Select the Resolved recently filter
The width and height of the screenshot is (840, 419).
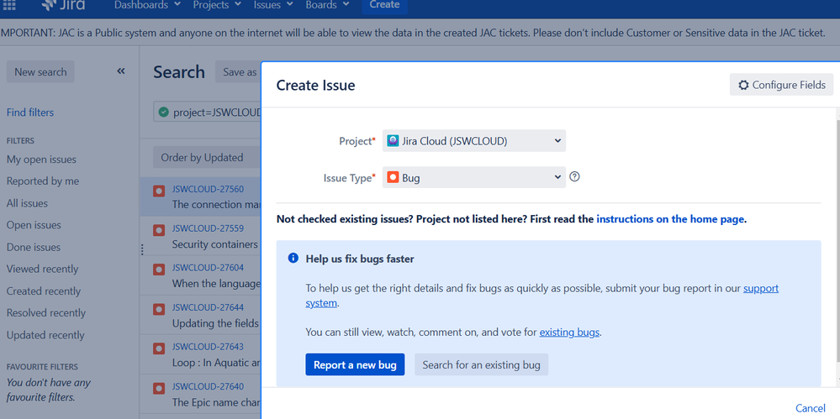click(46, 313)
